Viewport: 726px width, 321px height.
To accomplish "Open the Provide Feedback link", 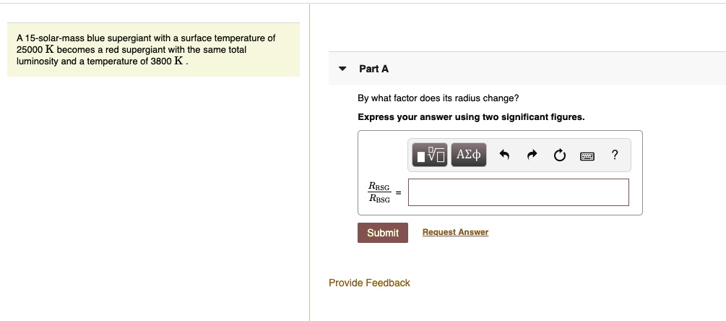I will pyautogui.click(x=369, y=283).
